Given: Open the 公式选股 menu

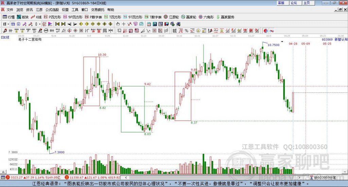Looking at the screenshot, I should pos(52,10).
